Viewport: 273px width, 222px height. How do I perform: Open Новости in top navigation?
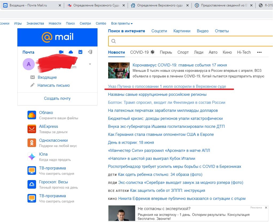click(x=55, y=23)
